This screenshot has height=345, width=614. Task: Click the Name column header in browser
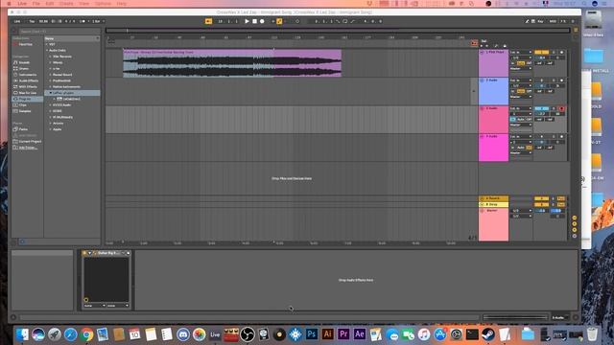point(72,38)
